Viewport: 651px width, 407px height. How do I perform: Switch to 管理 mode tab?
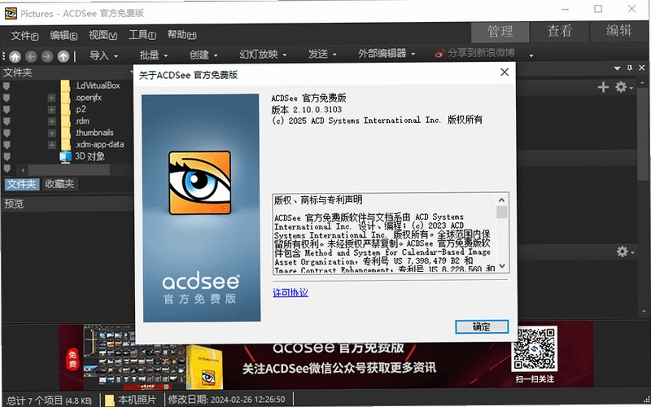coord(500,32)
